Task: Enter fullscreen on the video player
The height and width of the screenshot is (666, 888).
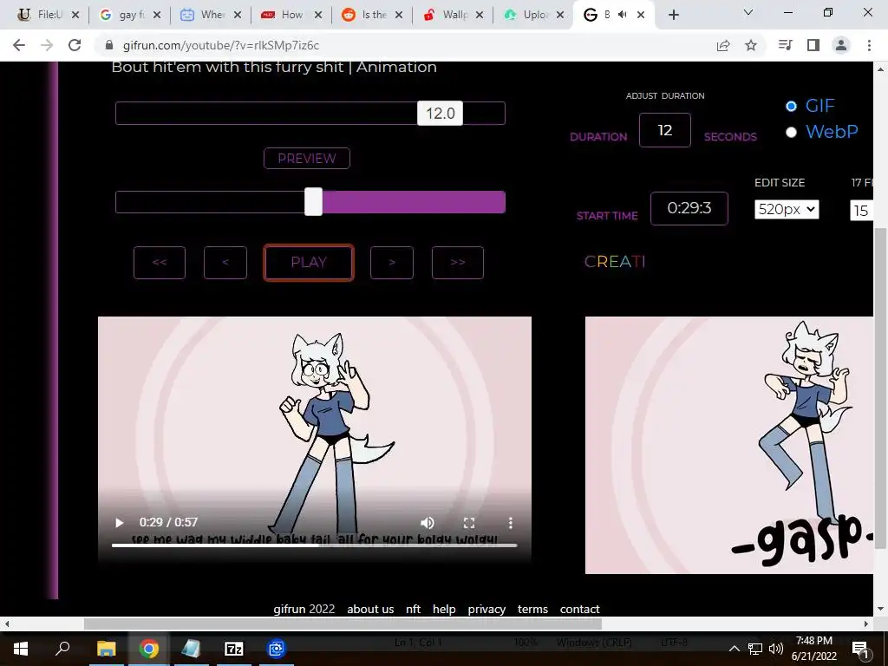Action: pos(469,523)
